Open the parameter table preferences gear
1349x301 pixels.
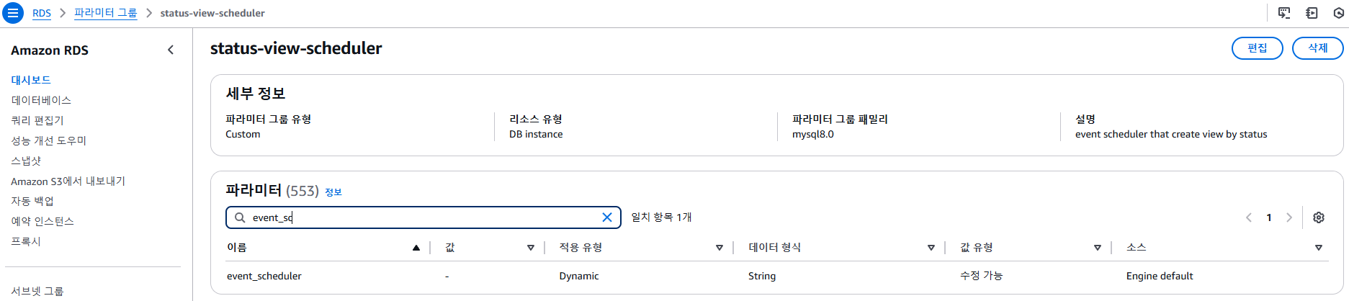1319,217
